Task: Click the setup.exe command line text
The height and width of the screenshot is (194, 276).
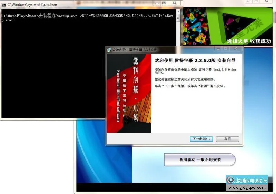Action: 89,18
